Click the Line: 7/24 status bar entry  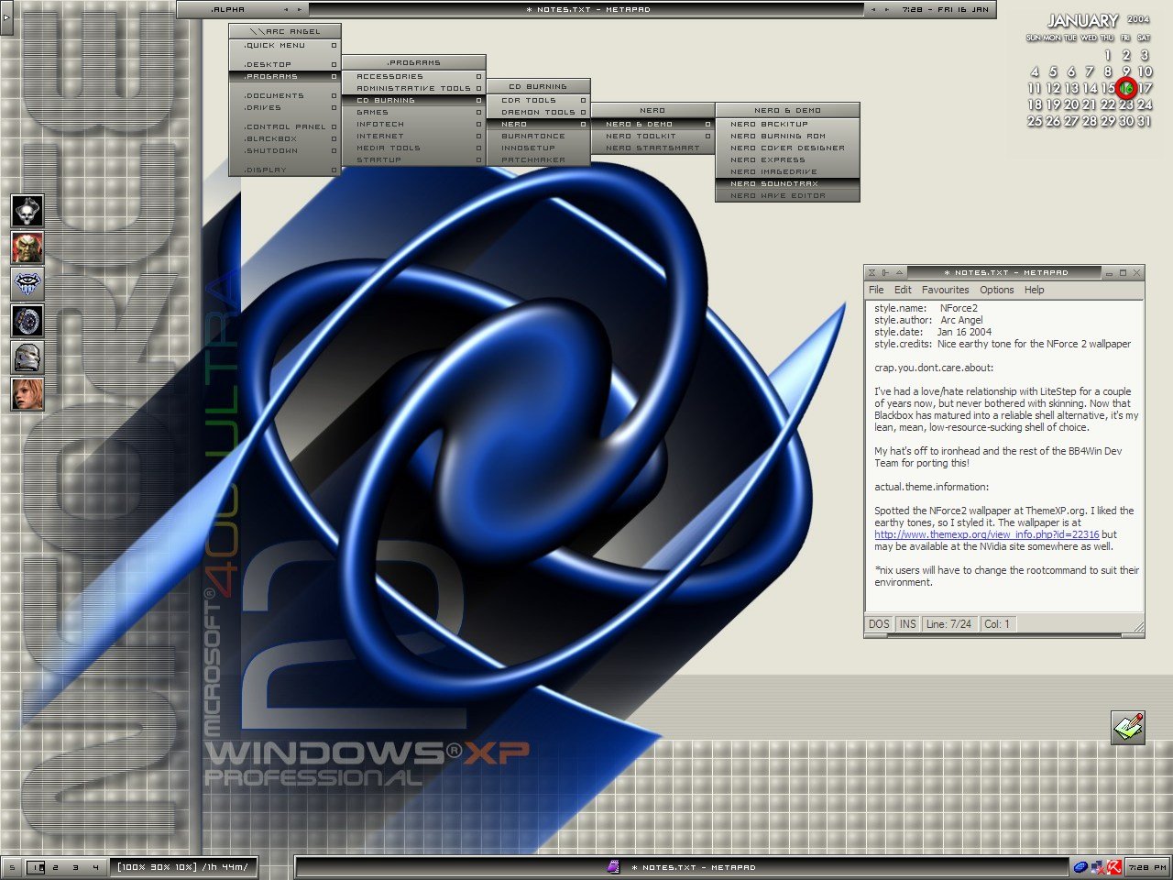[949, 624]
